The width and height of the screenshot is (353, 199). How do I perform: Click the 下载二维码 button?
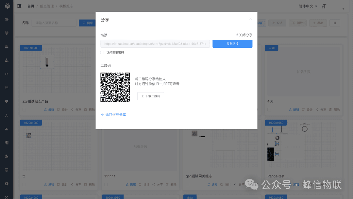coord(151,96)
